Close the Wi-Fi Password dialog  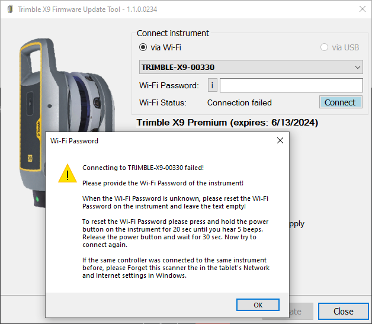coord(280,140)
